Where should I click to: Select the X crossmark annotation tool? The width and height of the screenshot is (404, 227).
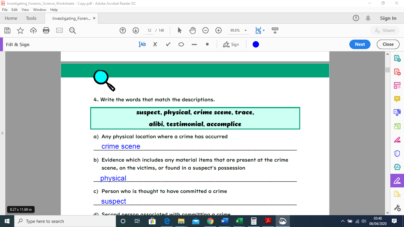pyautogui.click(x=155, y=44)
